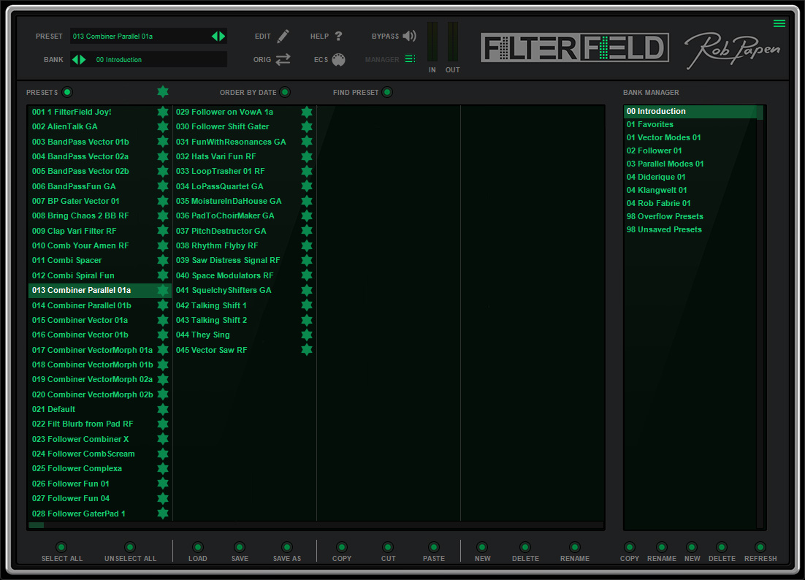Open the Edit pencil icon
Screen dimensions: 805x580
coord(283,36)
